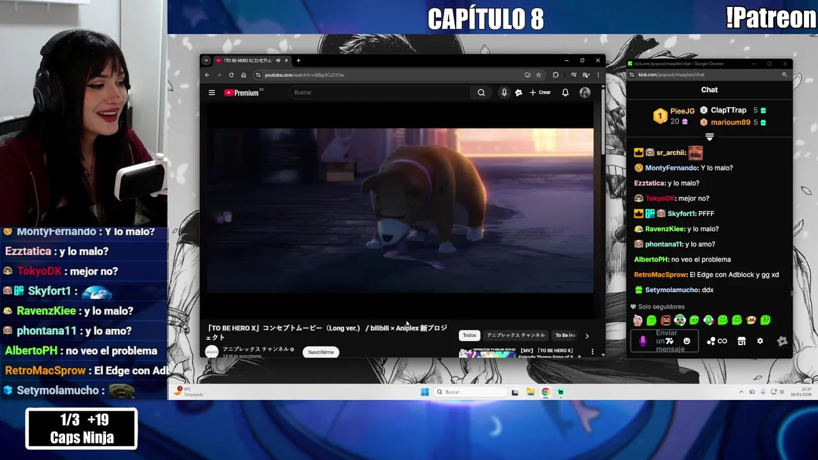
Task: Insert the angry brown face emote in Kick chat
Action: click(666, 320)
